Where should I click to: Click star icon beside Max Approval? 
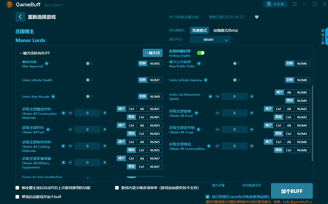[47, 63]
